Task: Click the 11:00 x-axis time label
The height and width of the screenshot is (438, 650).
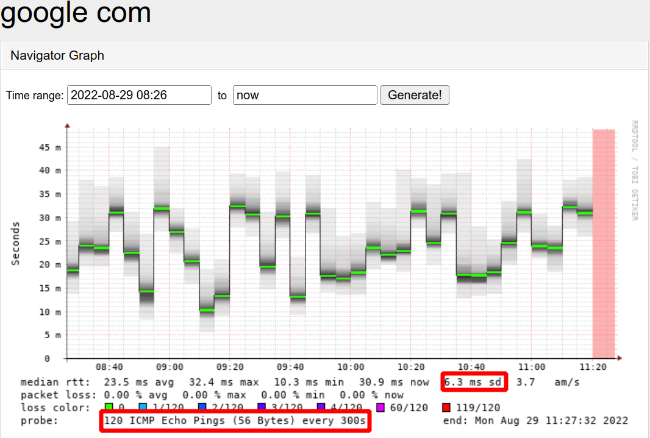Action: [x=532, y=367]
